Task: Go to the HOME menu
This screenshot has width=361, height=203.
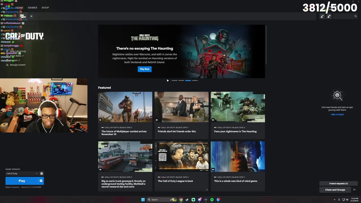Action: click(x=19, y=8)
